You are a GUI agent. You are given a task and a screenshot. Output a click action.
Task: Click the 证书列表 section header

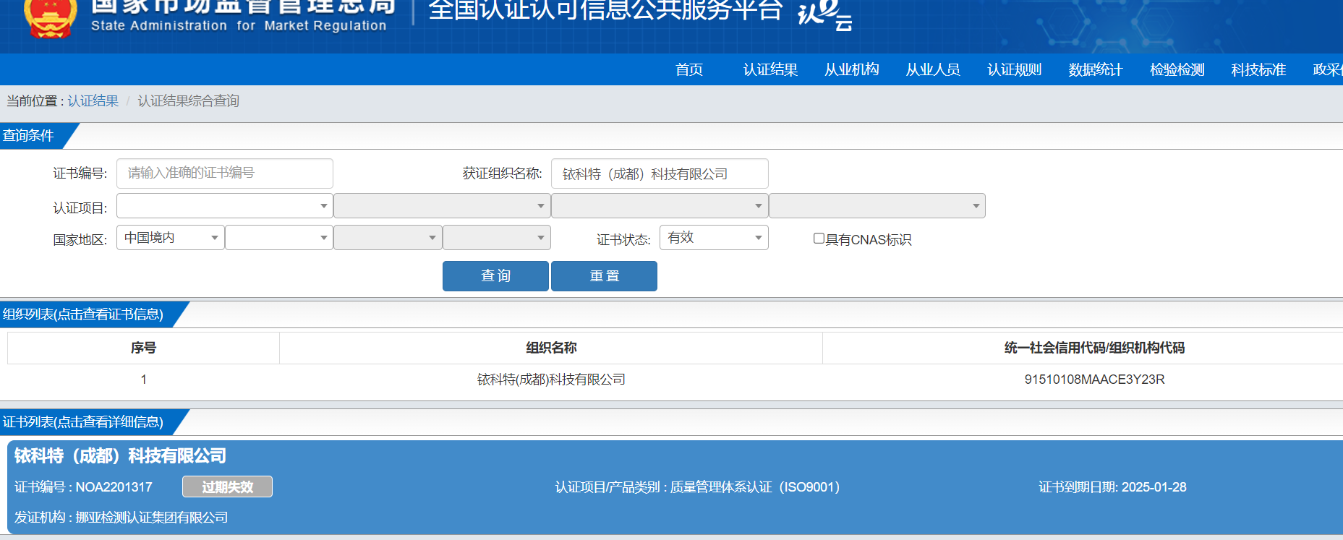click(x=83, y=422)
